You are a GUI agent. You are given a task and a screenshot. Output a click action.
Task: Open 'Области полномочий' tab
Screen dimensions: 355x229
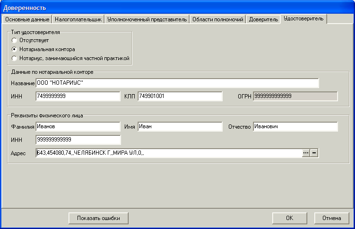tap(218, 19)
